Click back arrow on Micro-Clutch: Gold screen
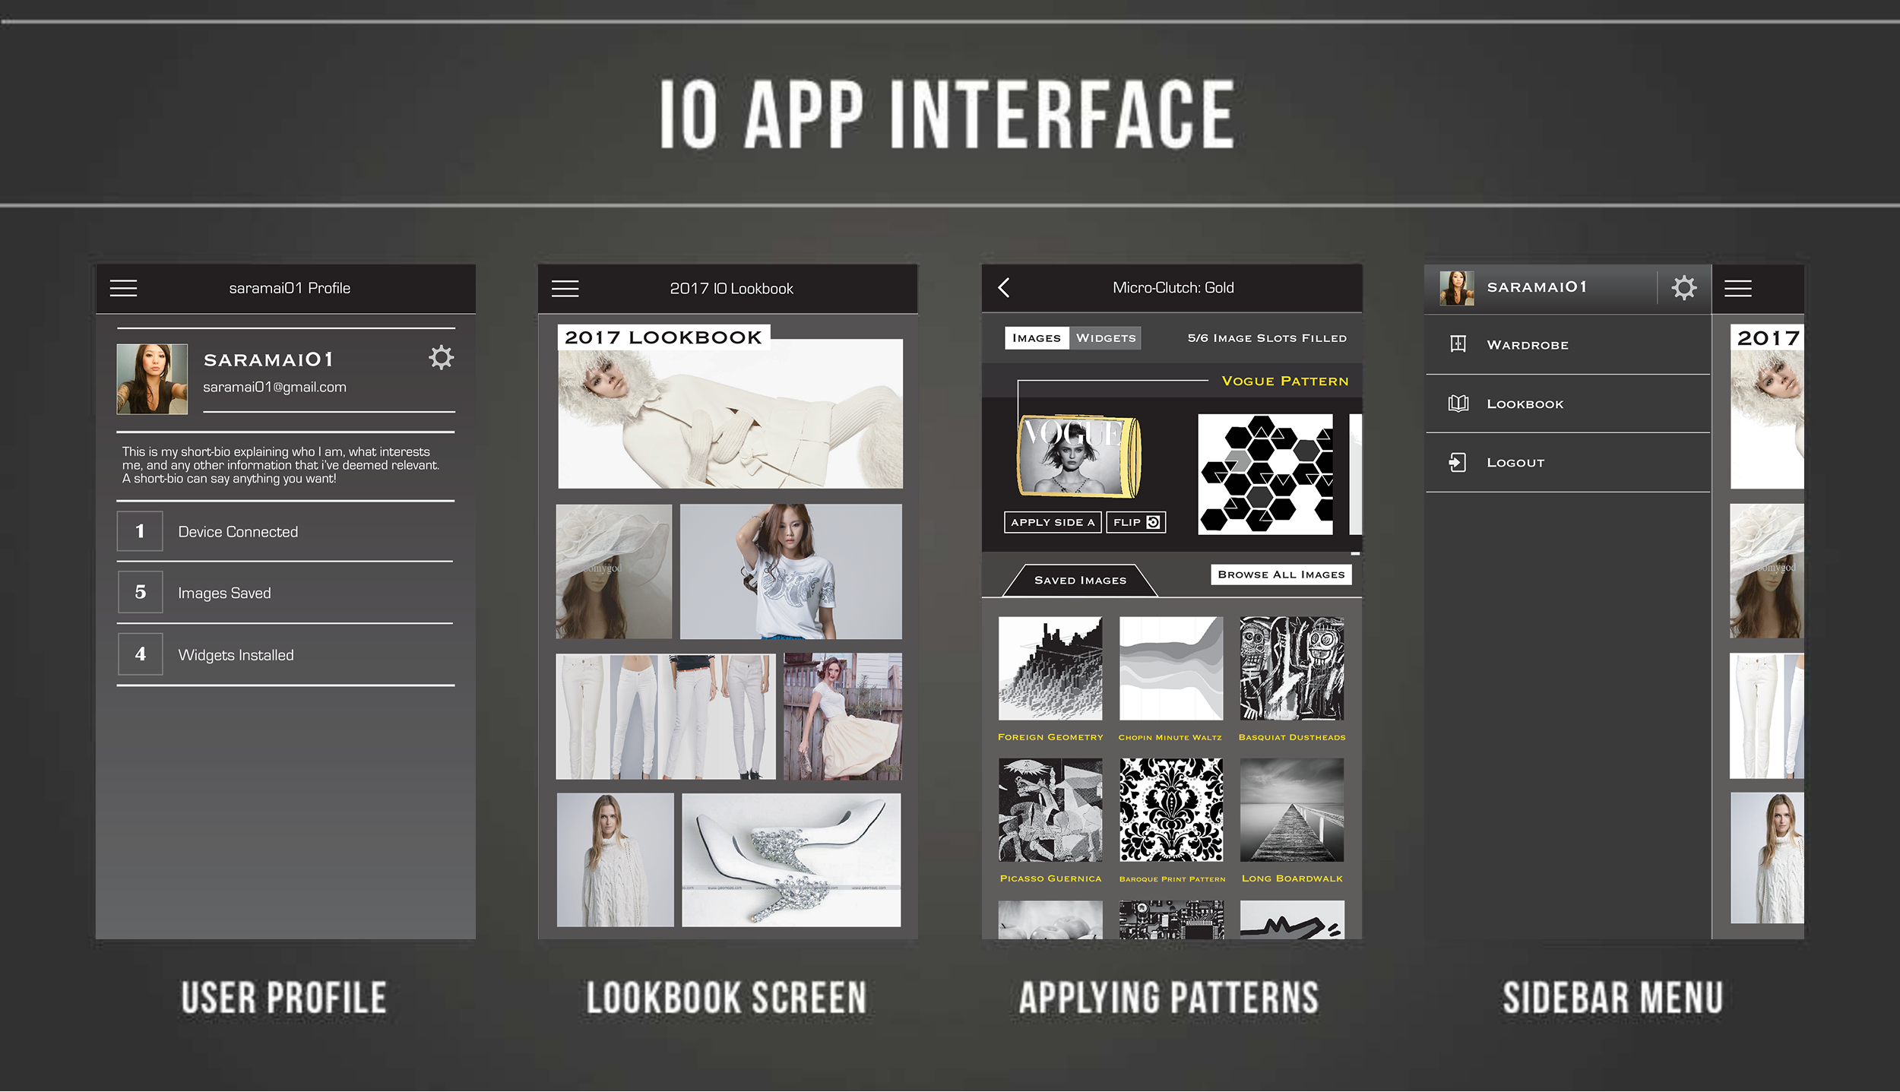 click(x=1004, y=287)
